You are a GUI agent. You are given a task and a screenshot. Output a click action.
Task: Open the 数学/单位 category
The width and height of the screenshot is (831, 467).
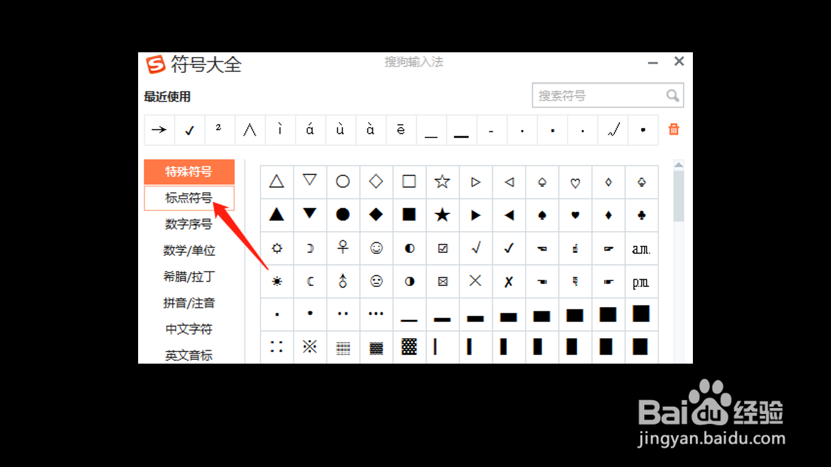click(189, 251)
